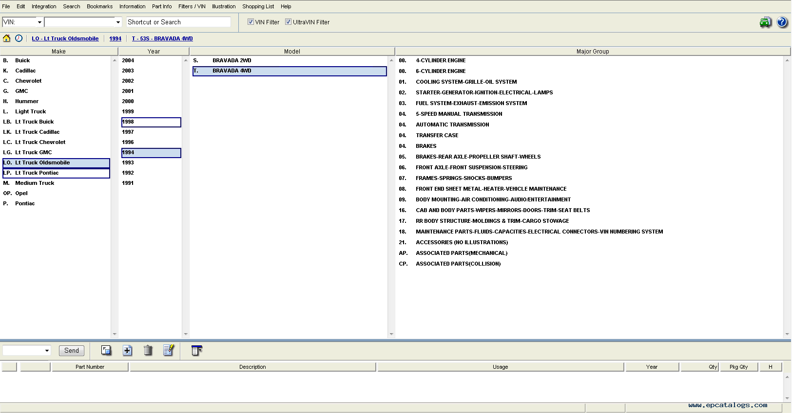Open the history clock icon
Screen dimensions: 792x413
click(x=19, y=38)
